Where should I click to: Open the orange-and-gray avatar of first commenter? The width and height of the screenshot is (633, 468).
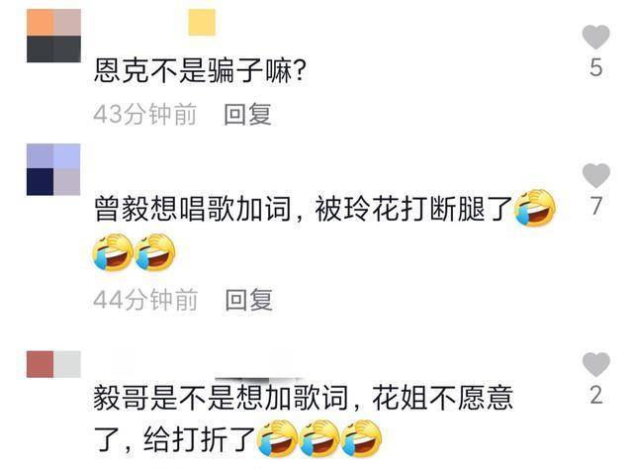[x=53, y=36]
